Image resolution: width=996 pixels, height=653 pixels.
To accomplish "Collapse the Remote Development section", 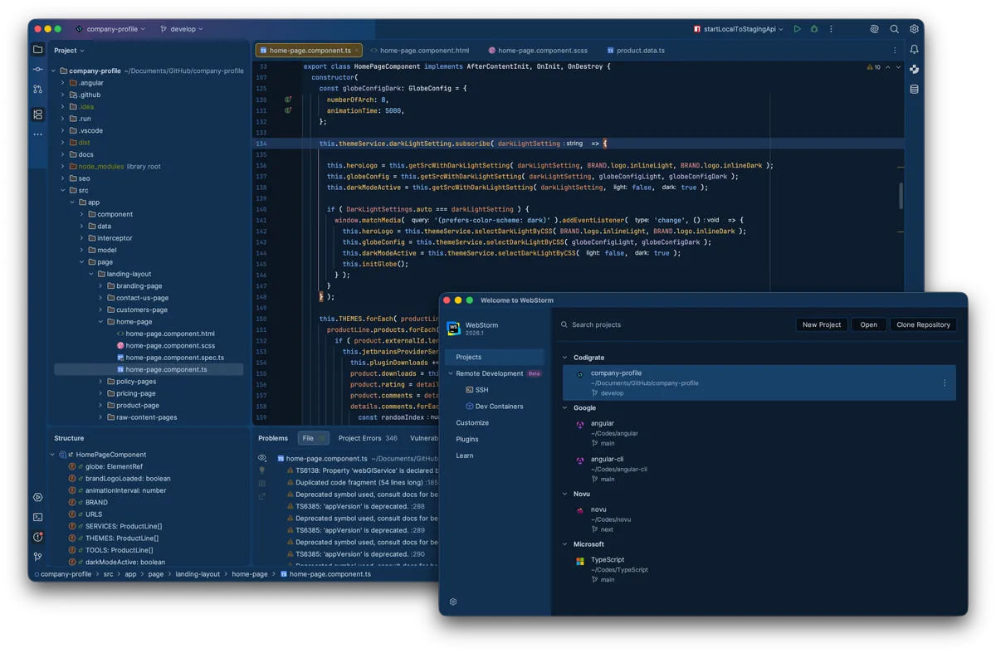I will pyautogui.click(x=451, y=373).
